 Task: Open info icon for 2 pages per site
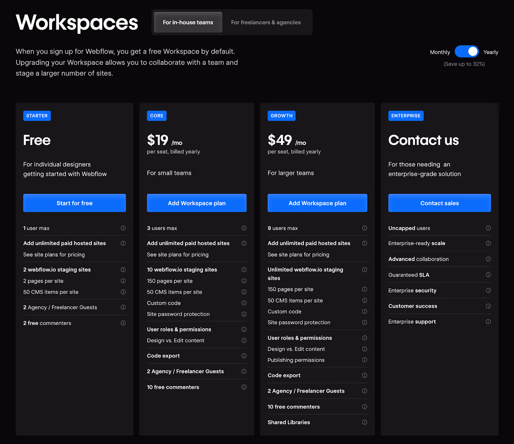123,281
